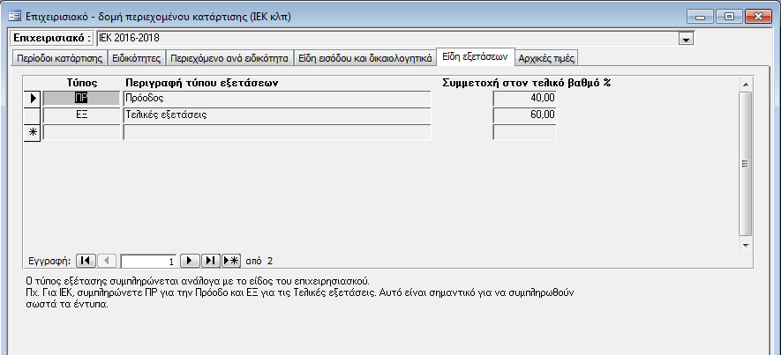Screen dimensions: 781x355
Task: Go to first record navigation button
Action: (86, 261)
